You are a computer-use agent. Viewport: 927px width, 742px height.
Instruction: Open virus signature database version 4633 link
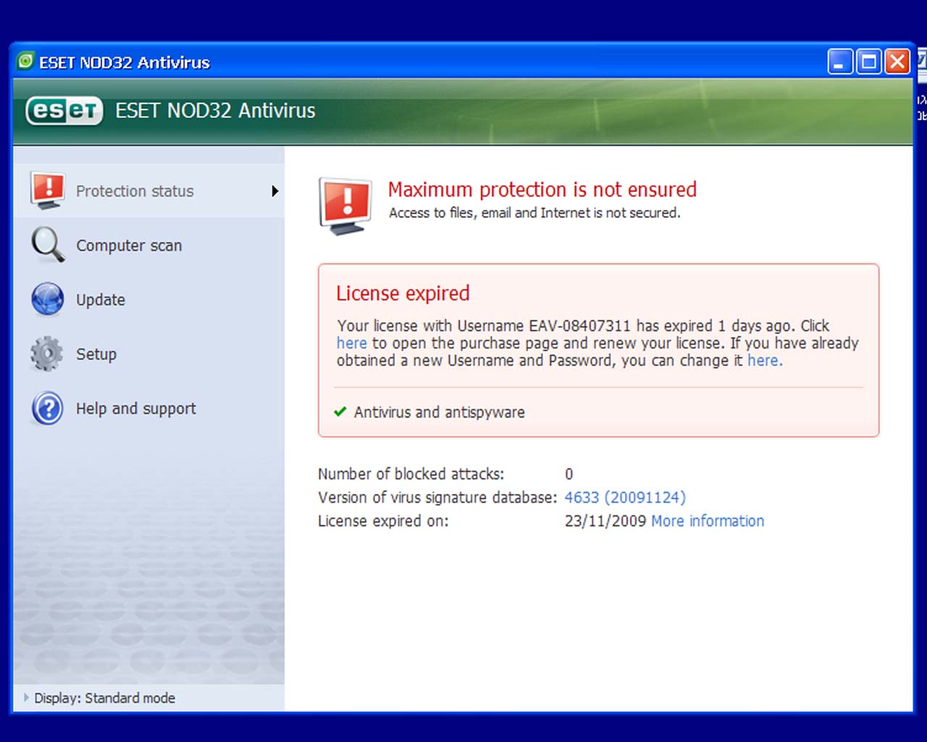[x=625, y=497]
